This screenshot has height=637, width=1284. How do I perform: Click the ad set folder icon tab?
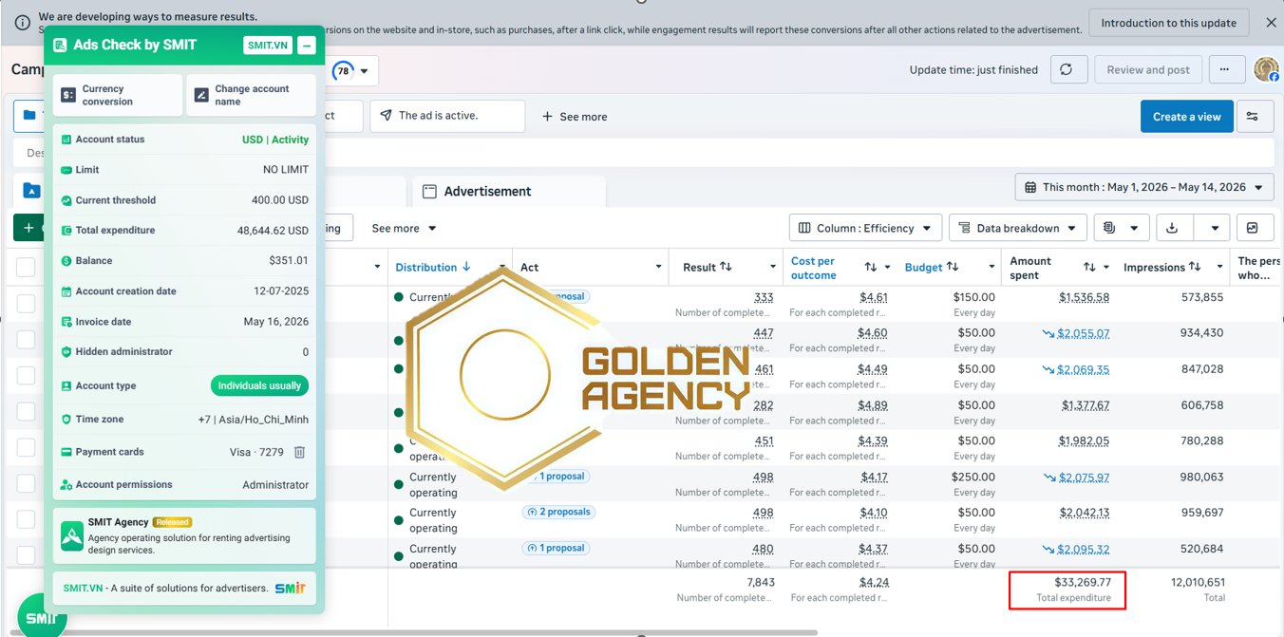tap(31, 191)
